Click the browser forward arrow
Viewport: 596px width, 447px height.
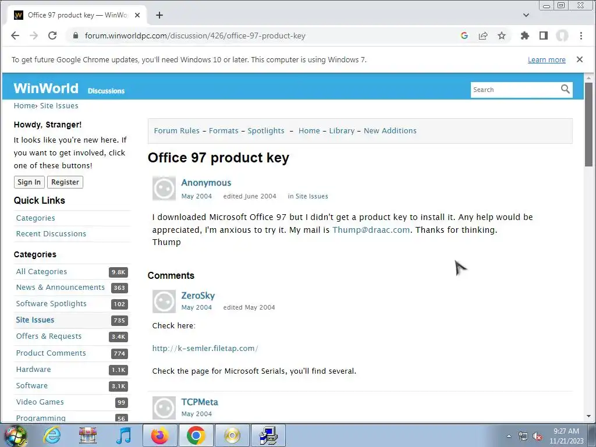[x=34, y=36]
